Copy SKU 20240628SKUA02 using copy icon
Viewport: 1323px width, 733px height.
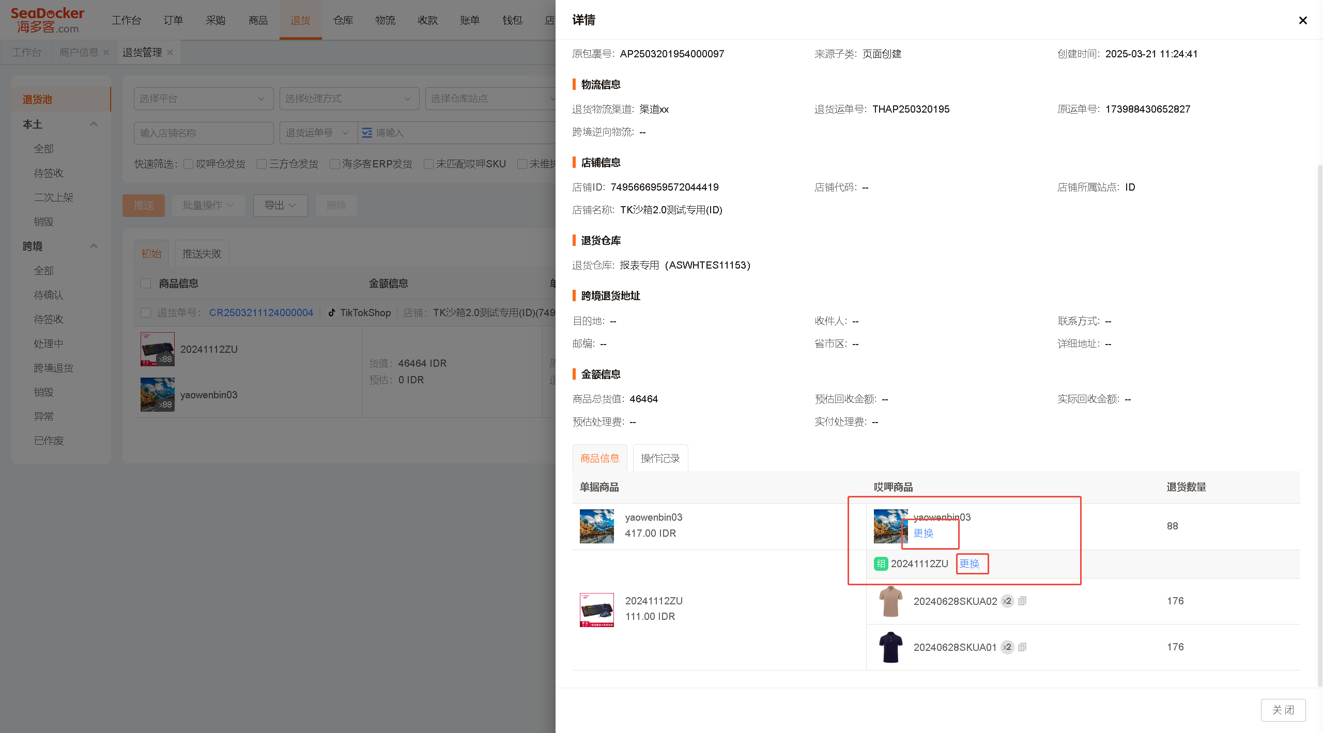coord(1022,601)
